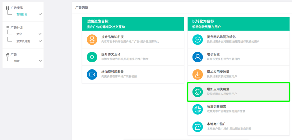Click the 广告类型 panel title at top
The height and width of the screenshot is (140, 292).
[82, 8]
